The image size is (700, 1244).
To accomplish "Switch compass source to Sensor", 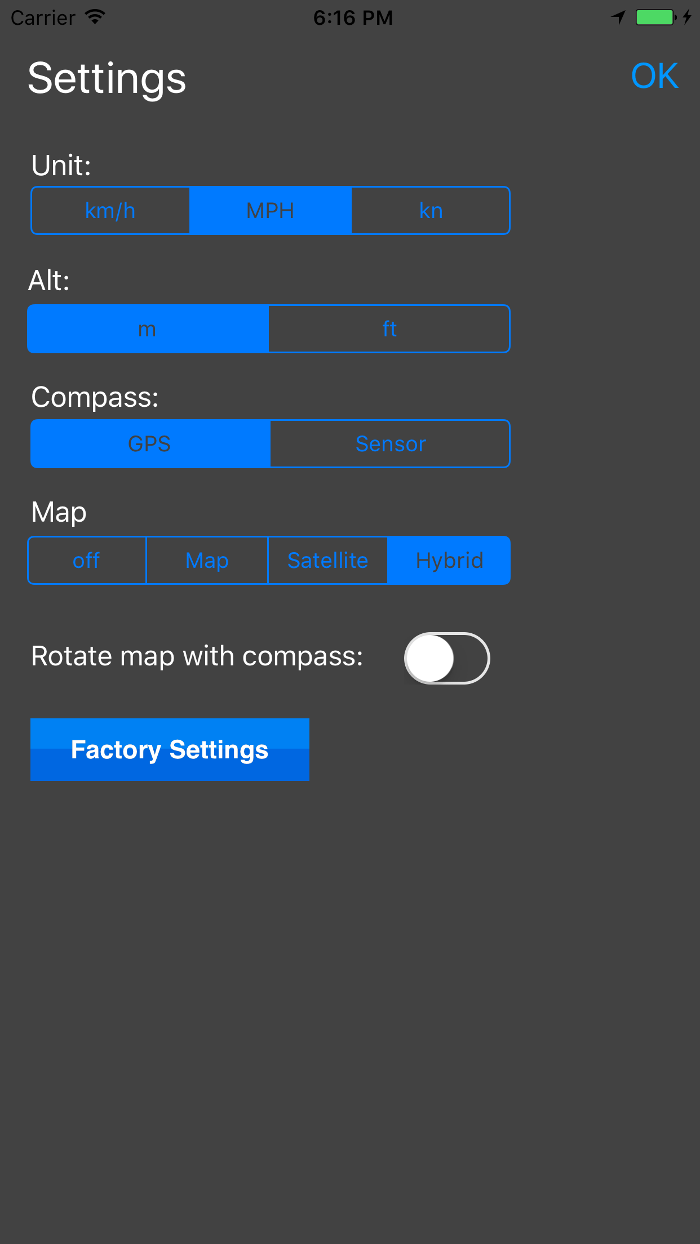I will tap(391, 444).
